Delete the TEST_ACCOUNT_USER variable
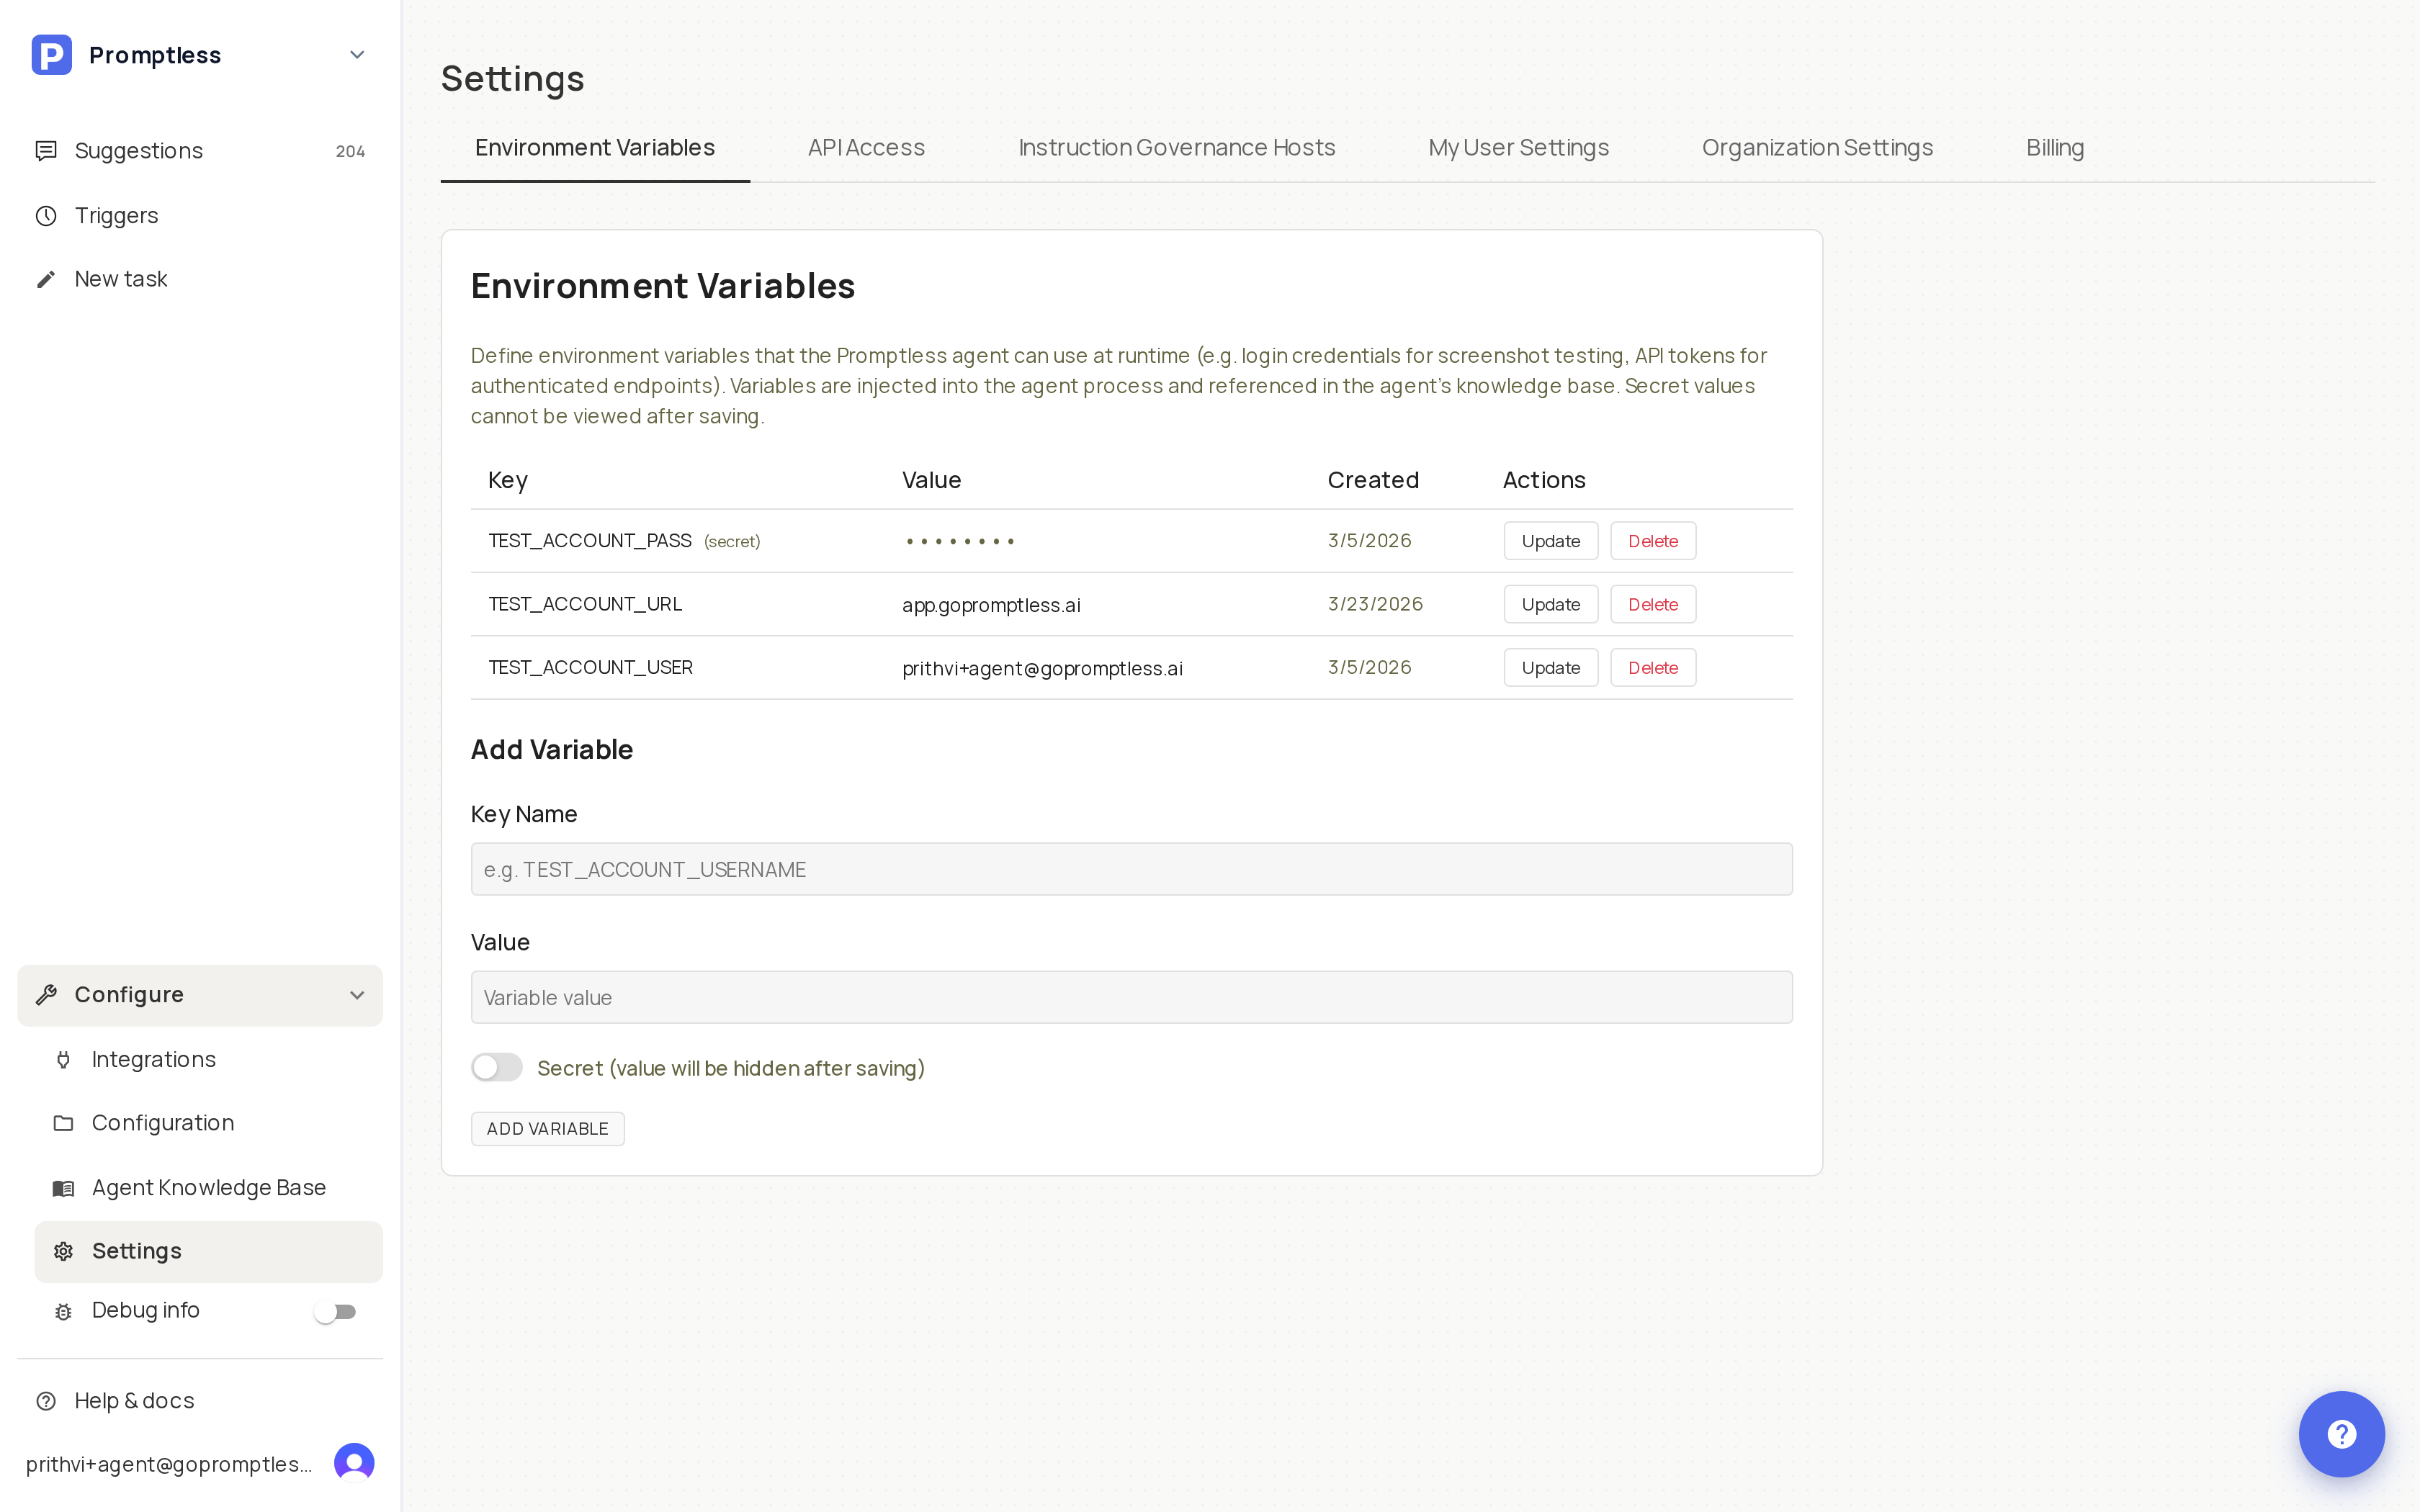This screenshot has width=2420, height=1512. tap(1653, 668)
